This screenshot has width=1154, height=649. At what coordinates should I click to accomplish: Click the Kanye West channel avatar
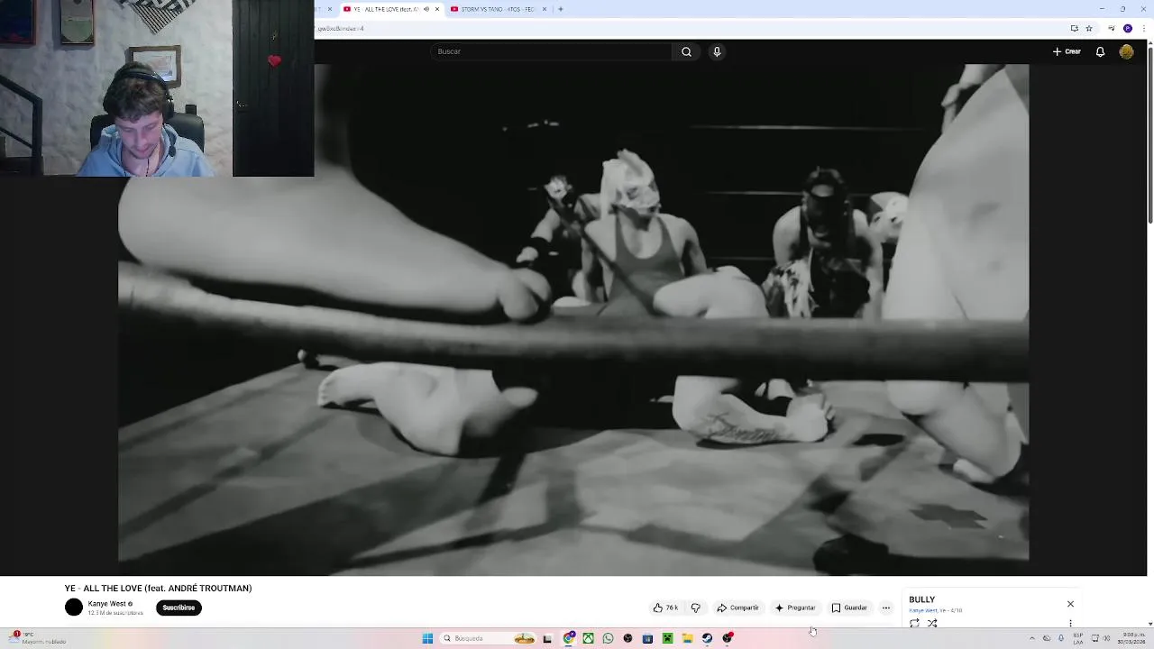74,608
